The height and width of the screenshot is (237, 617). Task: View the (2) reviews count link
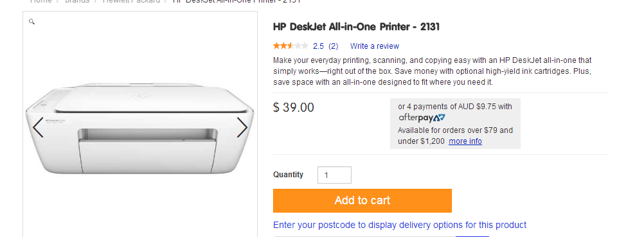click(x=333, y=46)
